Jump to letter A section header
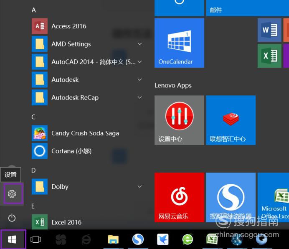 click(34, 10)
